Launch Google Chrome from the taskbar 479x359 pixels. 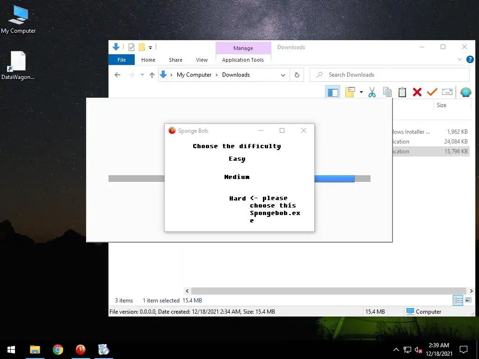[x=58, y=350]
